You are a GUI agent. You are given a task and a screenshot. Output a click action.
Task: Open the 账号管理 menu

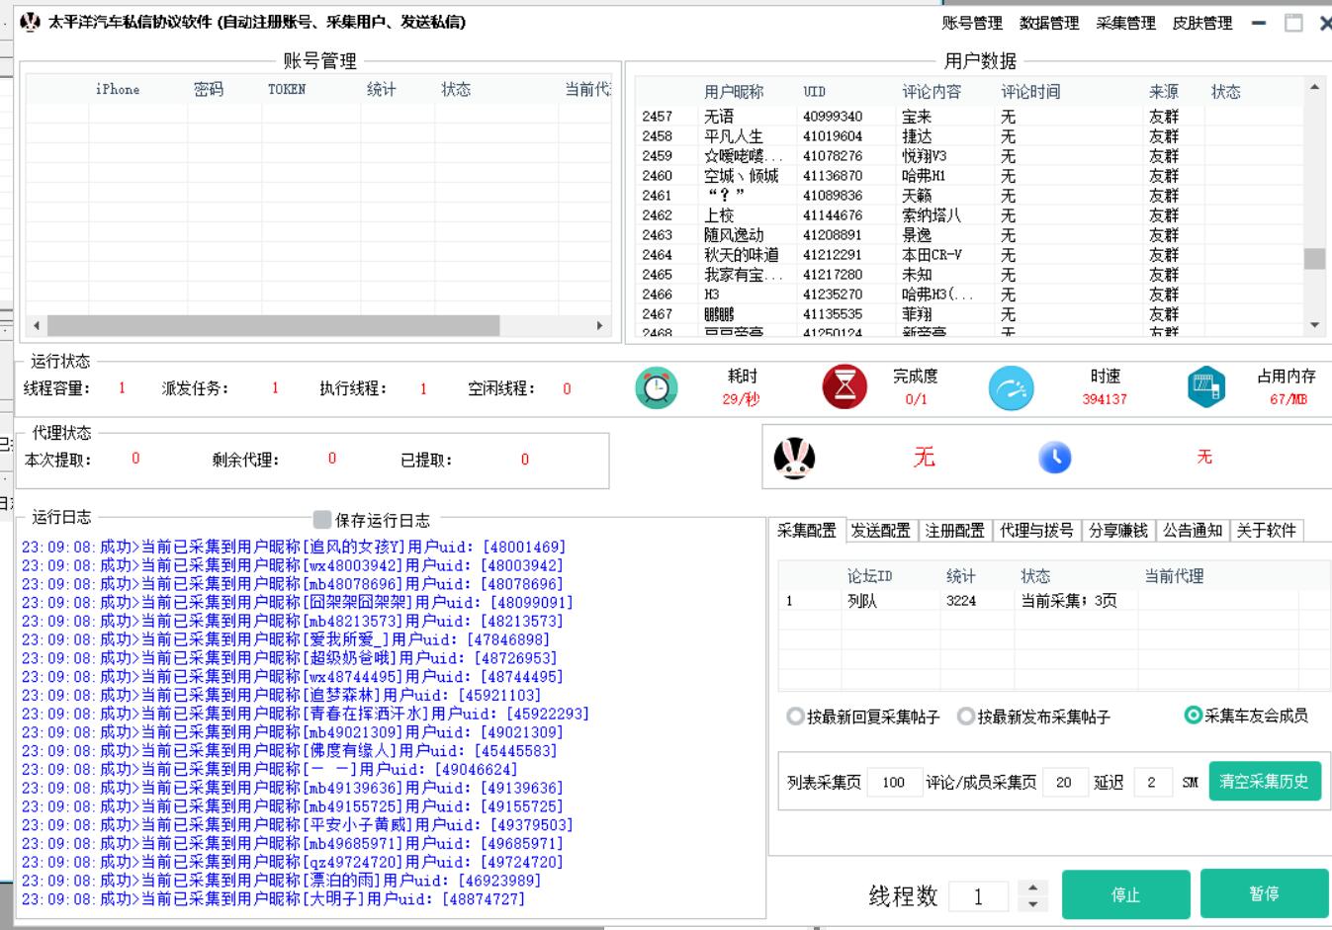(971, 23)
